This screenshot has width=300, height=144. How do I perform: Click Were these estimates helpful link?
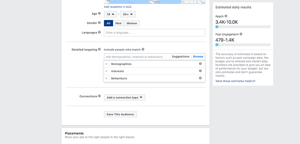[235, 81]
